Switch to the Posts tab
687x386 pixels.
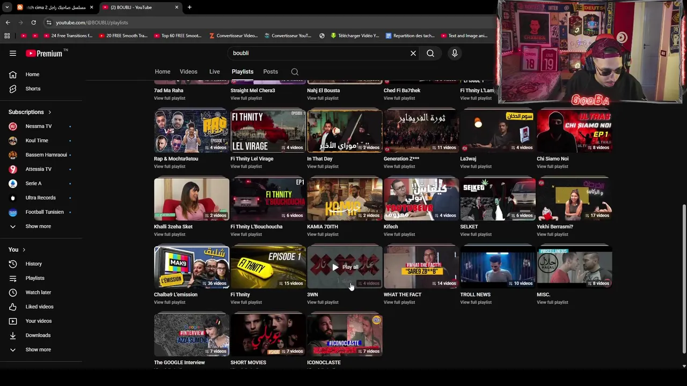271,72
